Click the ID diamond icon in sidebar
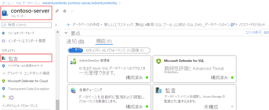The height and width of the screenshot is (110, 269). pos(4,97)
